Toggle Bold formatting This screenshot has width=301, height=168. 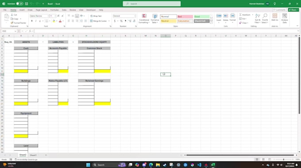coord(32,21)
